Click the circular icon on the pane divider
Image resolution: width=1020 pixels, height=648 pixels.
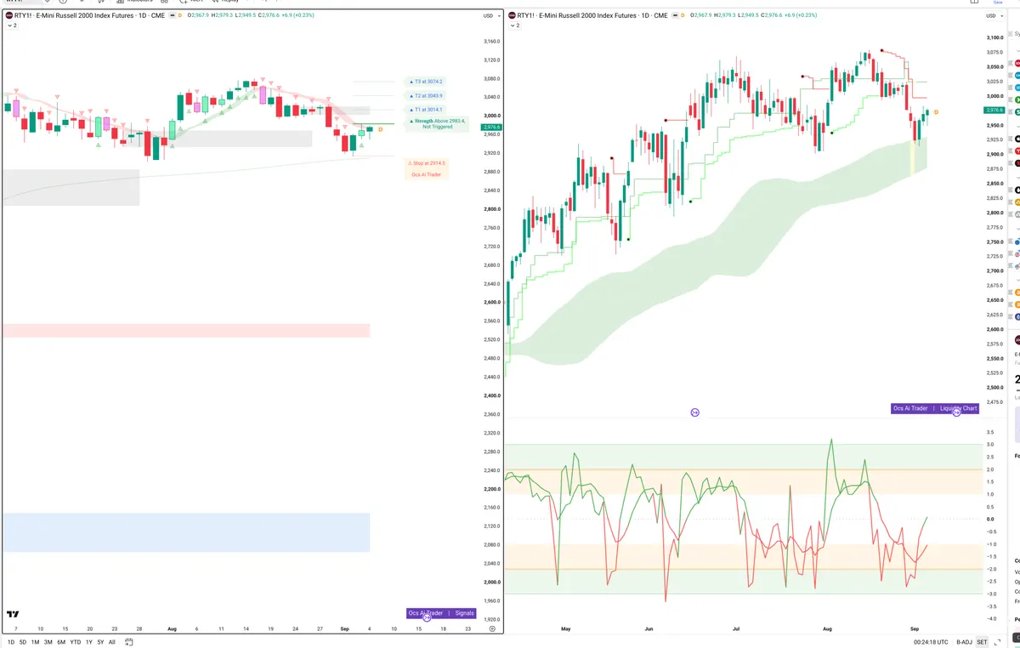pyautogui.click(x=694, y=412)
